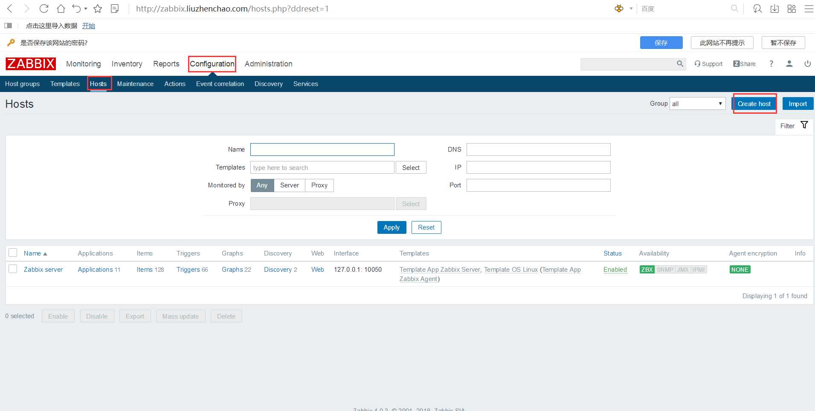Screen dimensions: 815x411
Task: Click the password key icon
Action: click(x=11, y=43)
